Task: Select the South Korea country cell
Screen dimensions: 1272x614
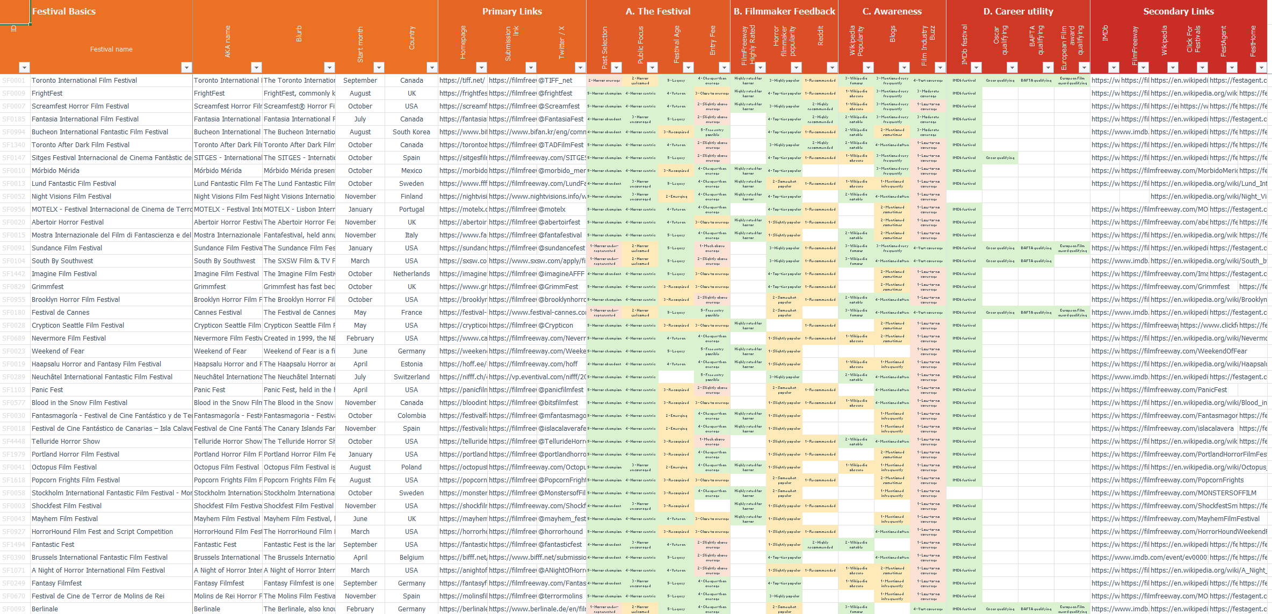Action: pyautogui.click(x=411, y=132)
